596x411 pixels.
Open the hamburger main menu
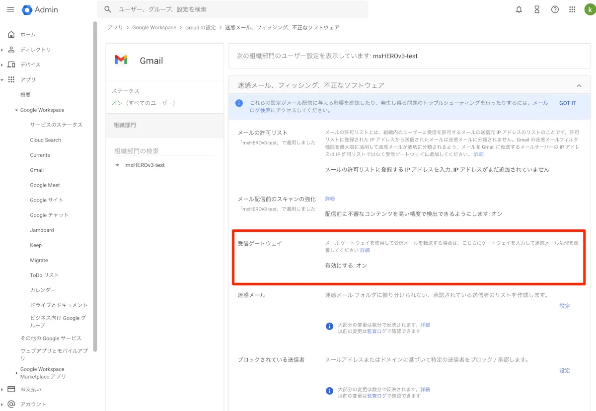[10, 9]
